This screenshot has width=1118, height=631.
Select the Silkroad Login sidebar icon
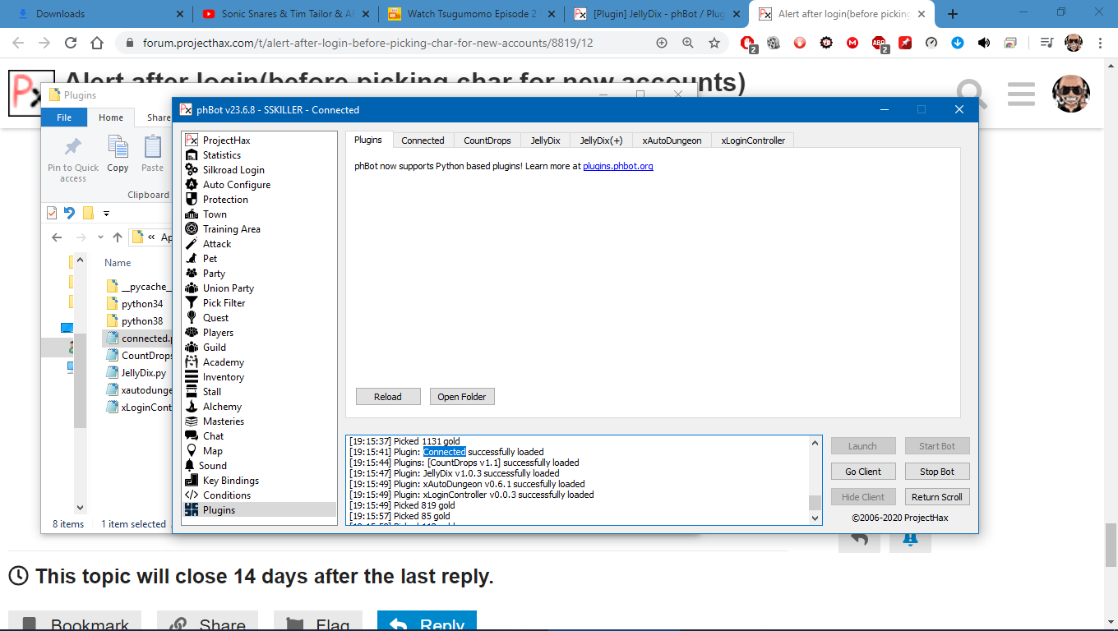tap(192, 170)
